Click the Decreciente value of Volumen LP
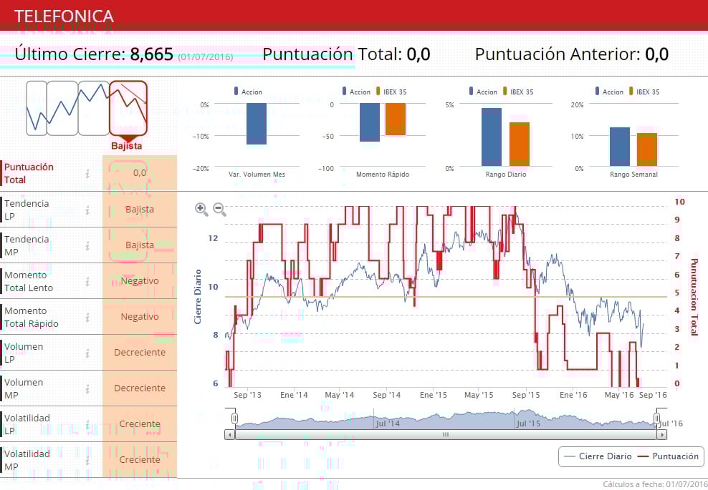The height and width of the screenshot is (490, 708). coord(140,353)
